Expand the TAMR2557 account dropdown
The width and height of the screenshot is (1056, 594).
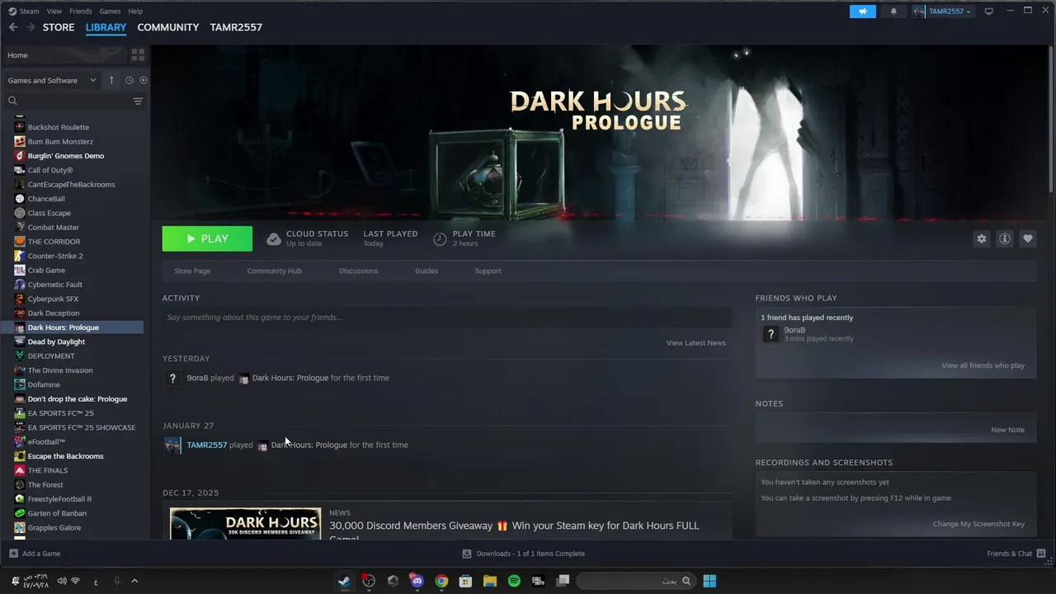point(943,12)
